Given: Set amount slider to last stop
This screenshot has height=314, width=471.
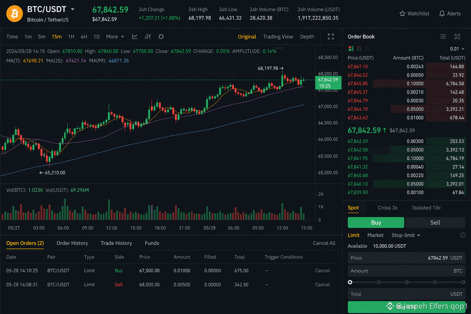Looking at the screenshot, I should pos(463,282).
